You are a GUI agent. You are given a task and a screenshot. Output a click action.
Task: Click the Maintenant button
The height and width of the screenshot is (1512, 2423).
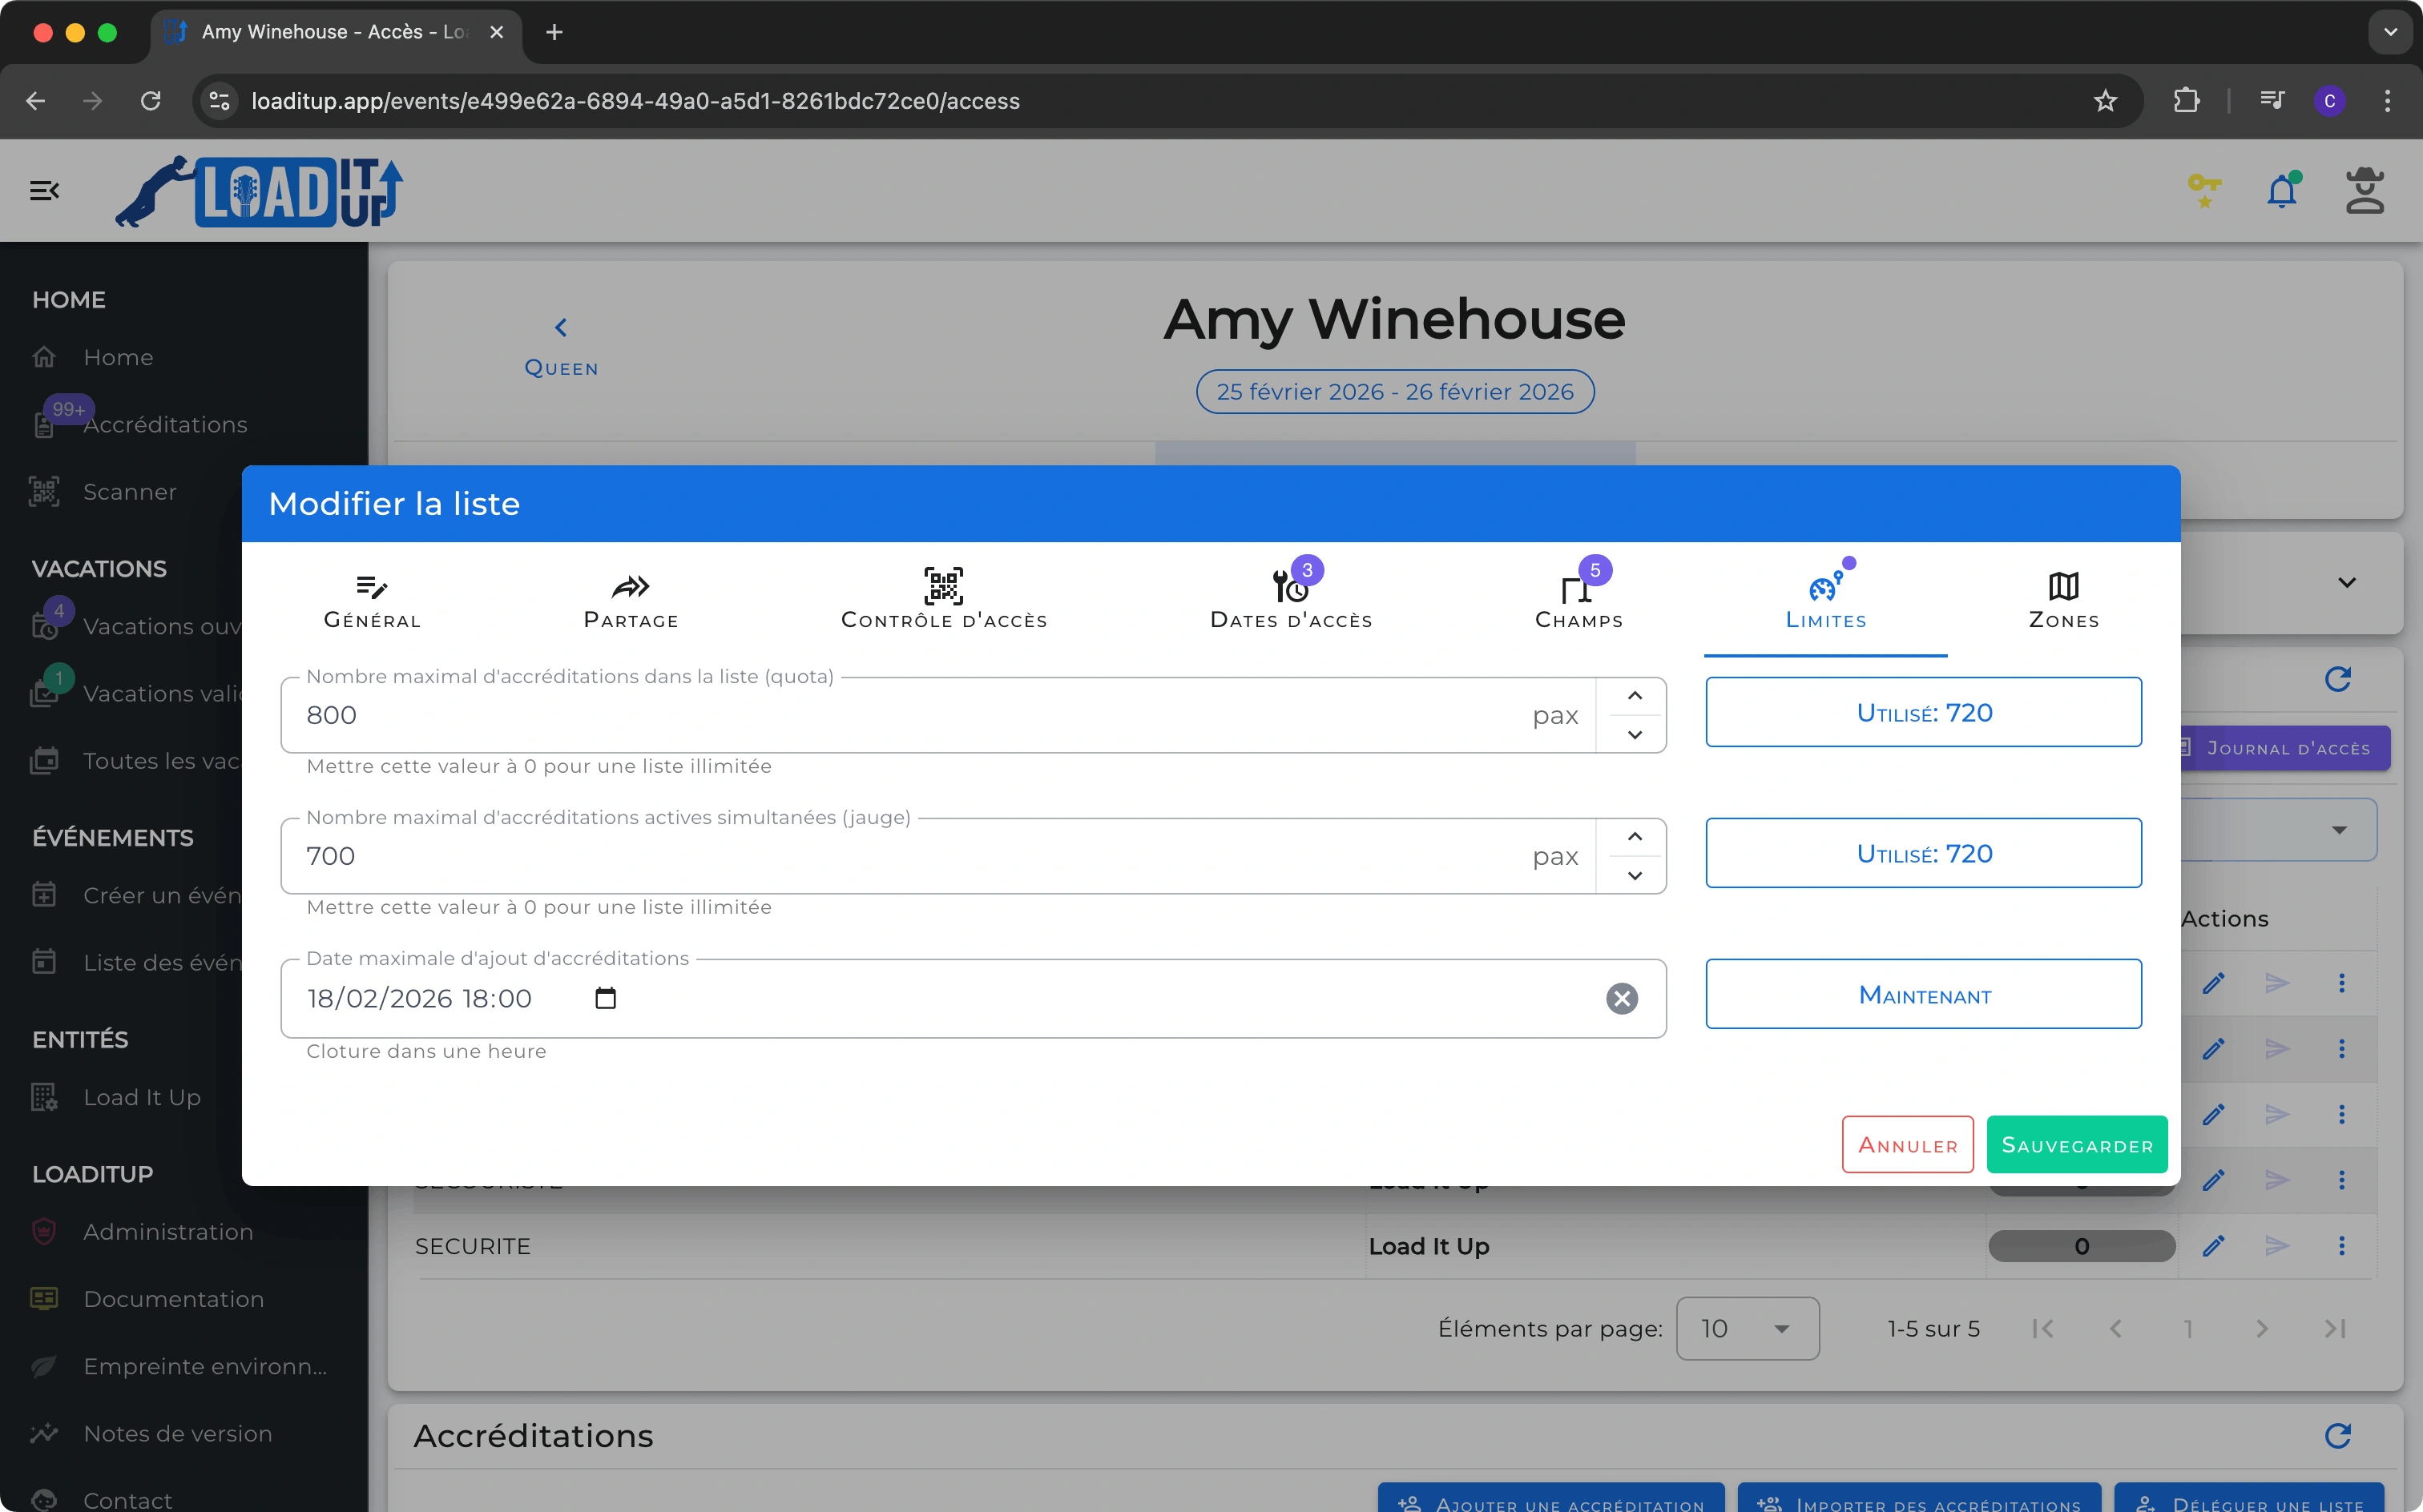tap(1923, 994)
